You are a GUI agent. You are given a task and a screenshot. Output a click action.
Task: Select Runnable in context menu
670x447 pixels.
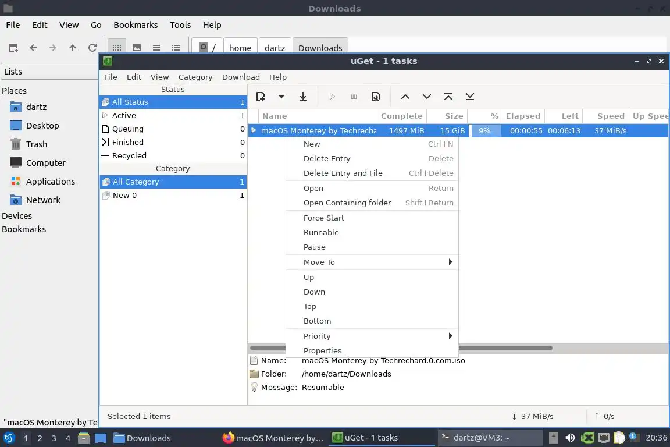(x=372, y=232)
